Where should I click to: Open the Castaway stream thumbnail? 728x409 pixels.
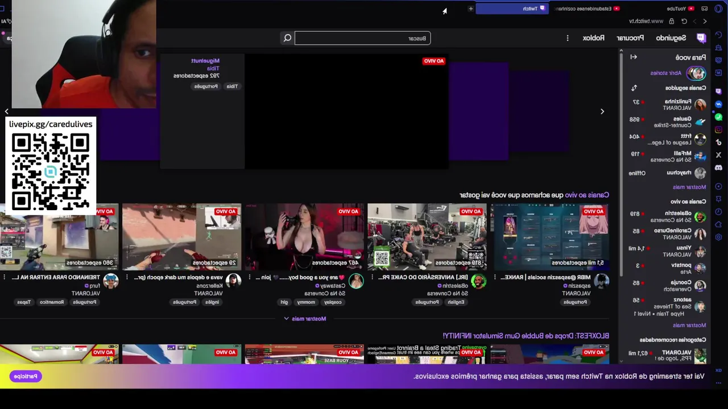click(304, 236)
